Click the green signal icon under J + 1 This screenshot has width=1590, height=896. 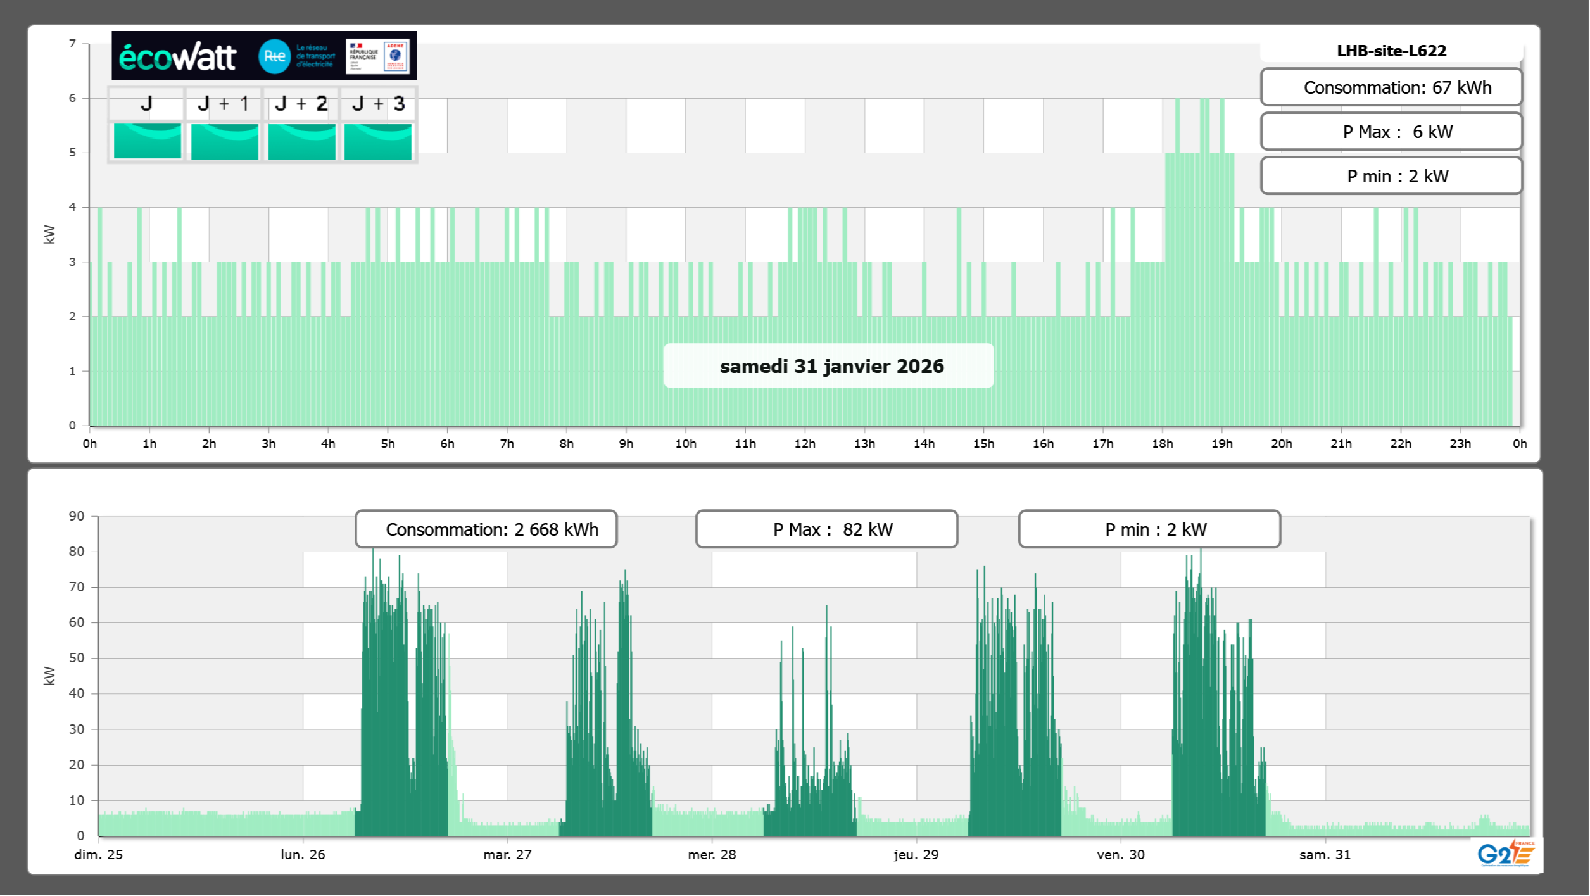click(224, 141)
